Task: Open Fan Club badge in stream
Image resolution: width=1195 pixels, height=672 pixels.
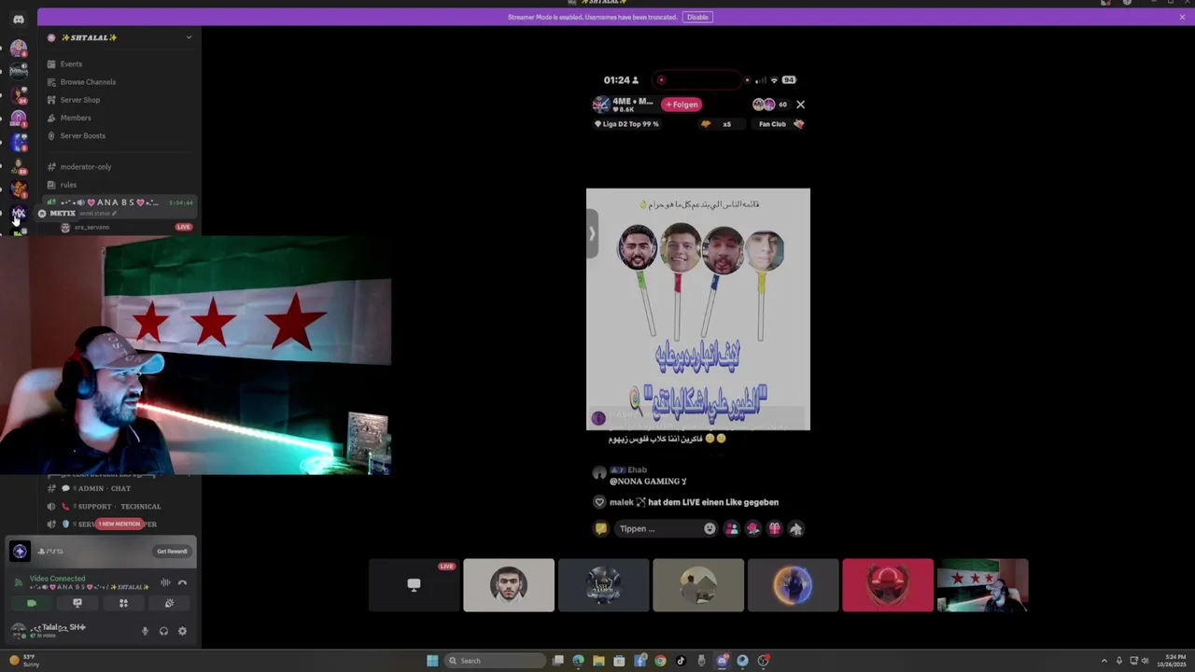Action: click(x=780, y=124)
